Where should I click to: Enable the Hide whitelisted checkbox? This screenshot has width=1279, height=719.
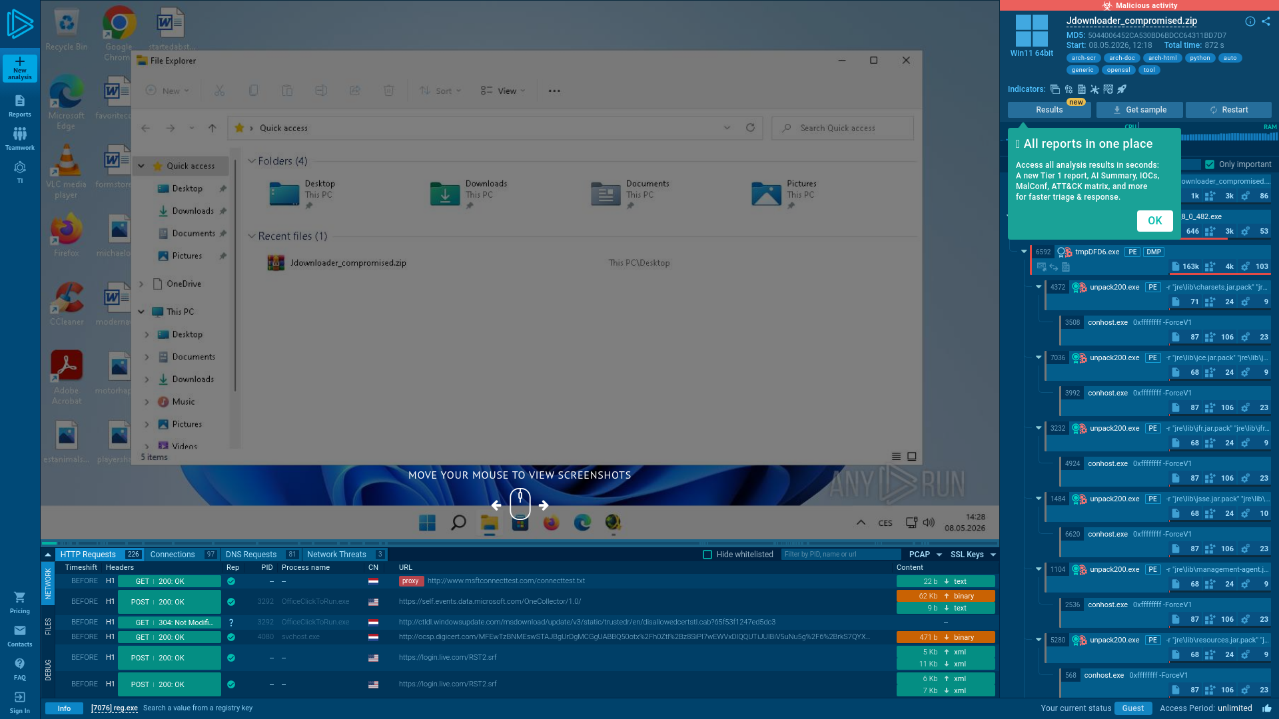tap(707, 555)
